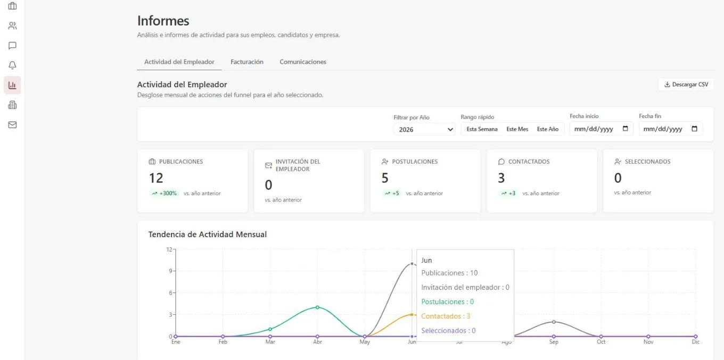
Task: Expand the Filtrar por Año dropdown
Action: 424,129
